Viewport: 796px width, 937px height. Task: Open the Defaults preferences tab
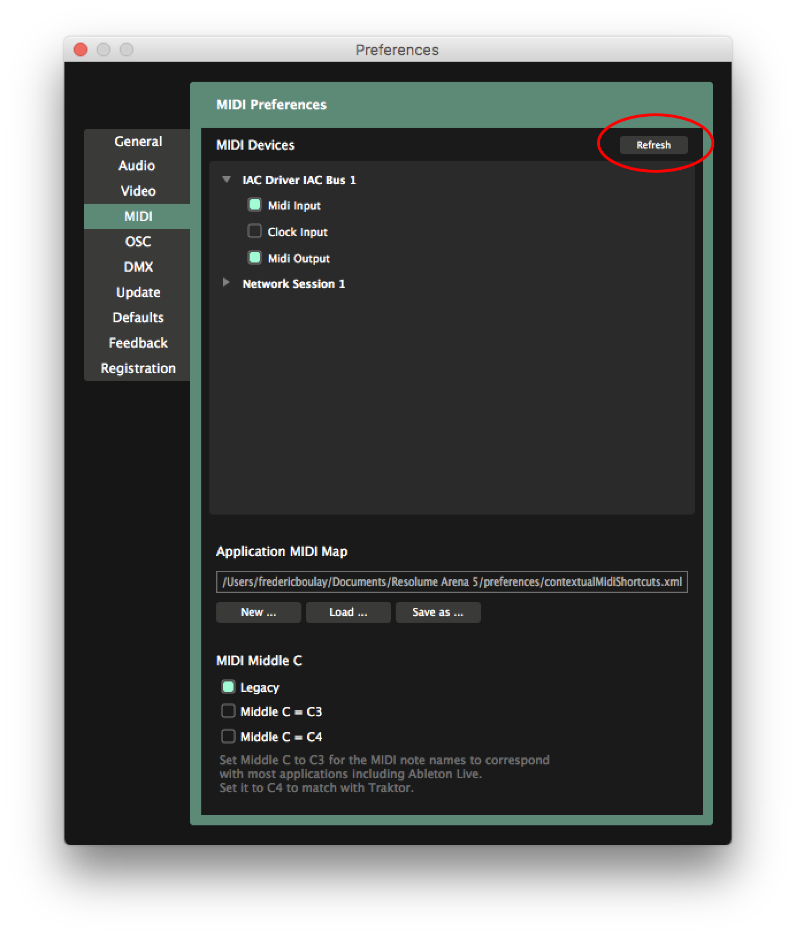pos(138,318)
